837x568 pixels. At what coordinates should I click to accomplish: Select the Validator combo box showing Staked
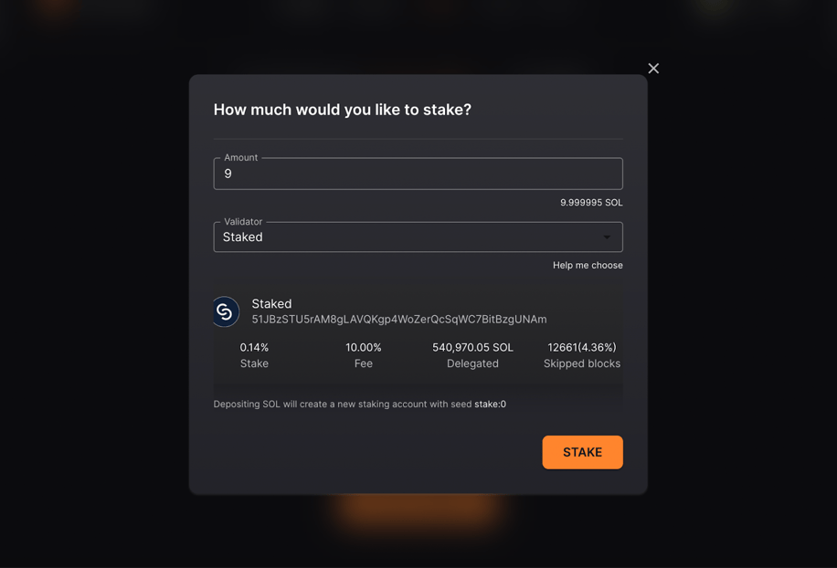[418, 237]
